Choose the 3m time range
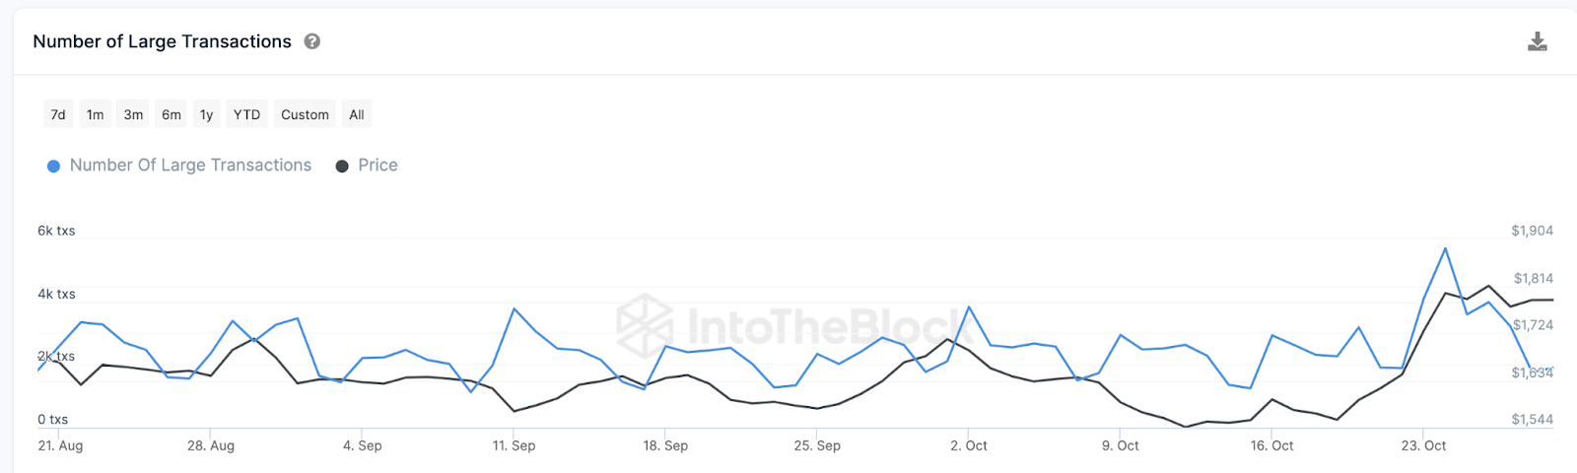The image size is (1577, 473). coord(133,114)
